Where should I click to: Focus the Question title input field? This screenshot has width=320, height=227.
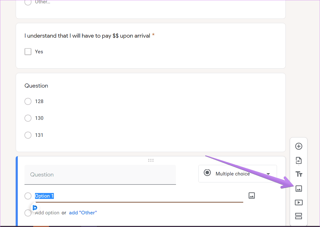pos(100,175)
